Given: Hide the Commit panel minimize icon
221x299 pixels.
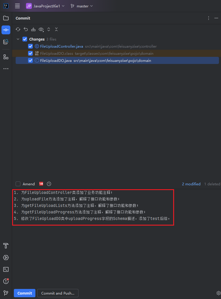Looking at the screenshot, I should click(216, 18).
